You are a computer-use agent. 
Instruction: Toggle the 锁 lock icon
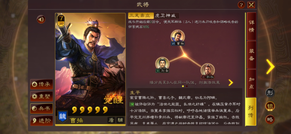(270, 106)
